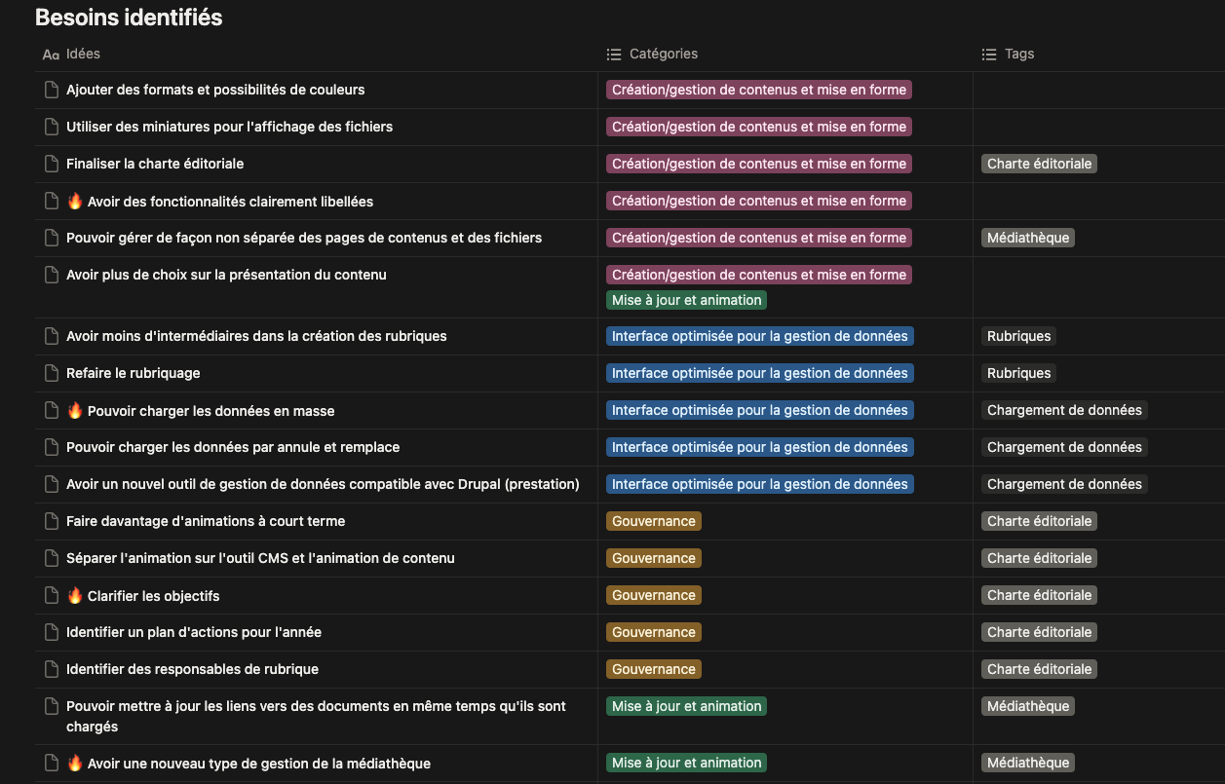The height and width of the screenshot is (784, 1225).
Task: Click "Charte éditoriale" tag in "Finaliser la charte éditoriale" row
Action: [1040, 164]
